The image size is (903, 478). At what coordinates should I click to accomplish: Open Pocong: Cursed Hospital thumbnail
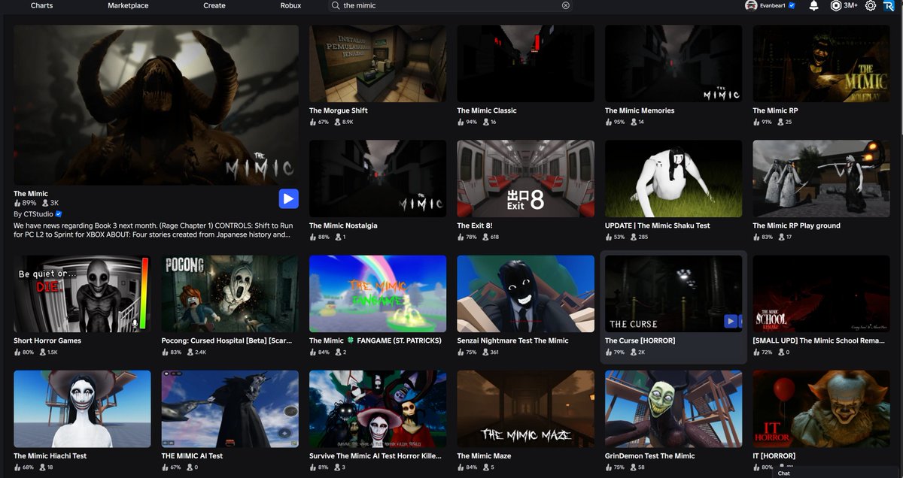tap(230, 294)
